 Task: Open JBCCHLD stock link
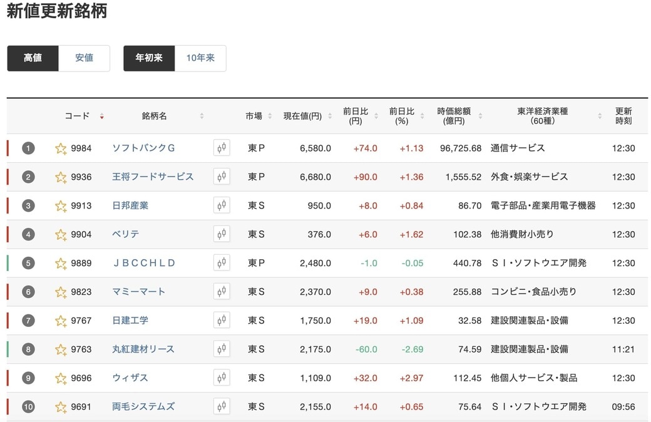pos(144,263)
